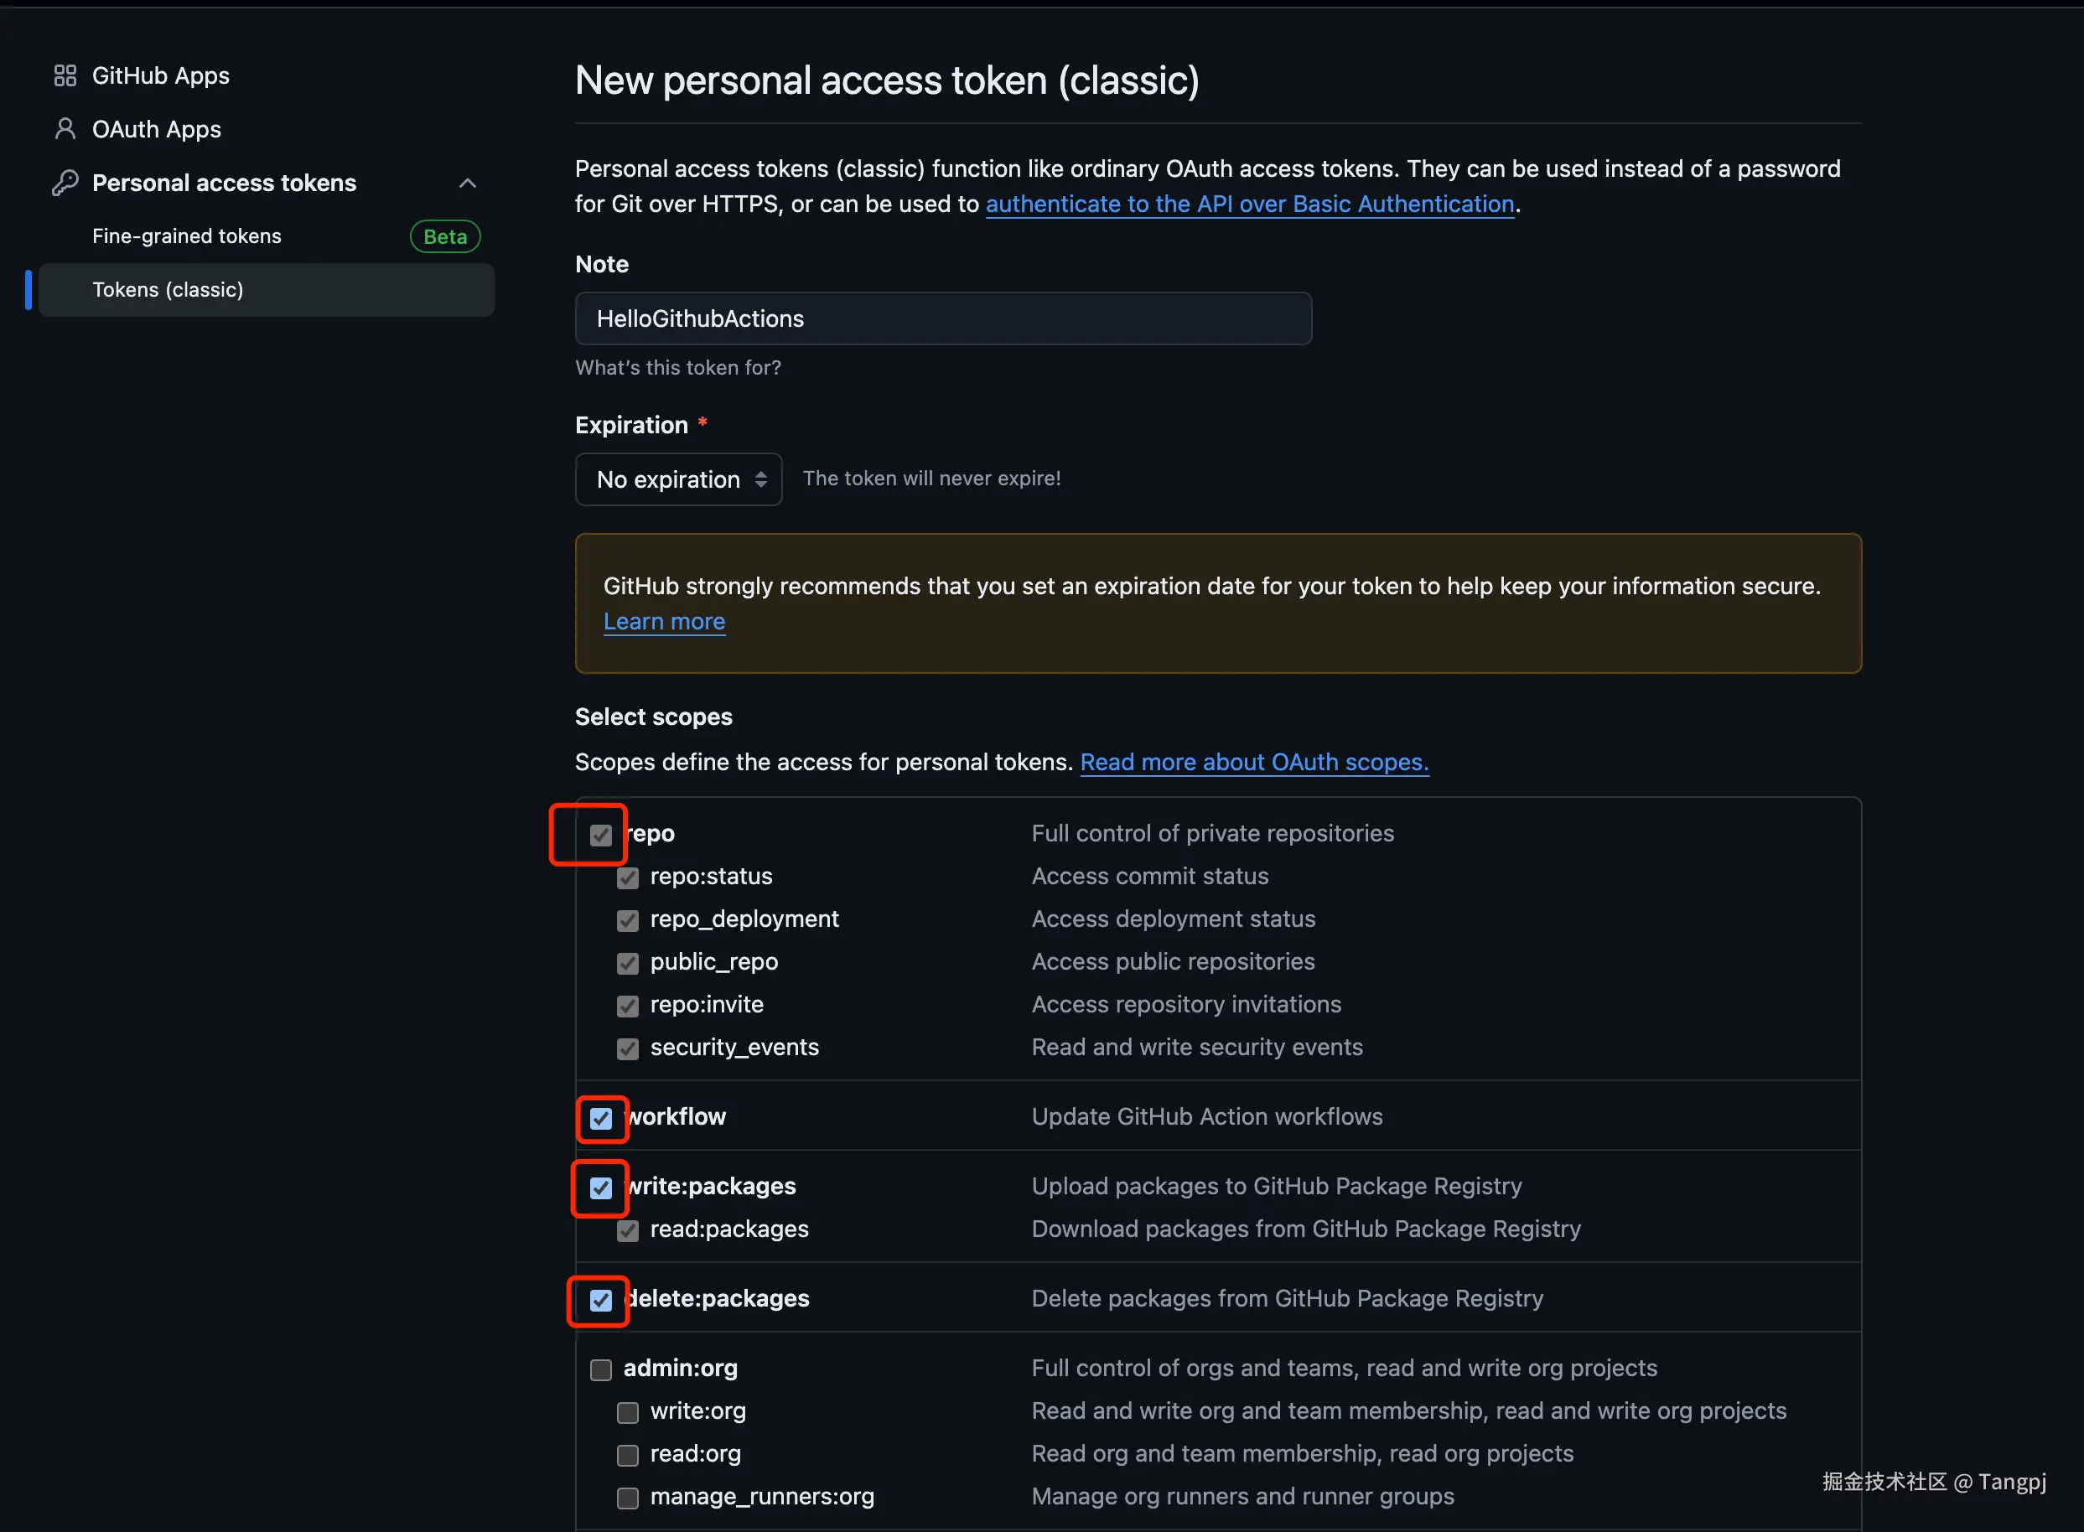Enable the manage_runners:org checkbox
The height and width of the screenshot is (1532, 2084).
[628, 1498]
